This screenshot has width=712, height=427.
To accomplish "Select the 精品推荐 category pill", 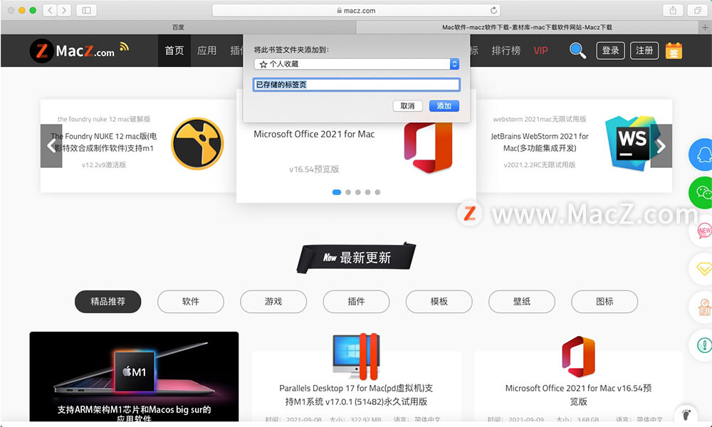I will point(108,301).
